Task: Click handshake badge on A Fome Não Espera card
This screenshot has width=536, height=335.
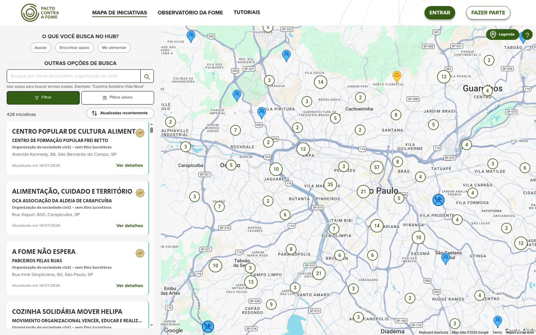Action: 140,253
